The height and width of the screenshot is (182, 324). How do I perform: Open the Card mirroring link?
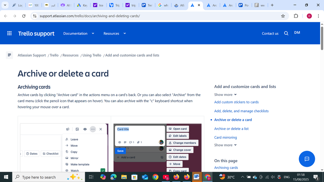(225, 137)
